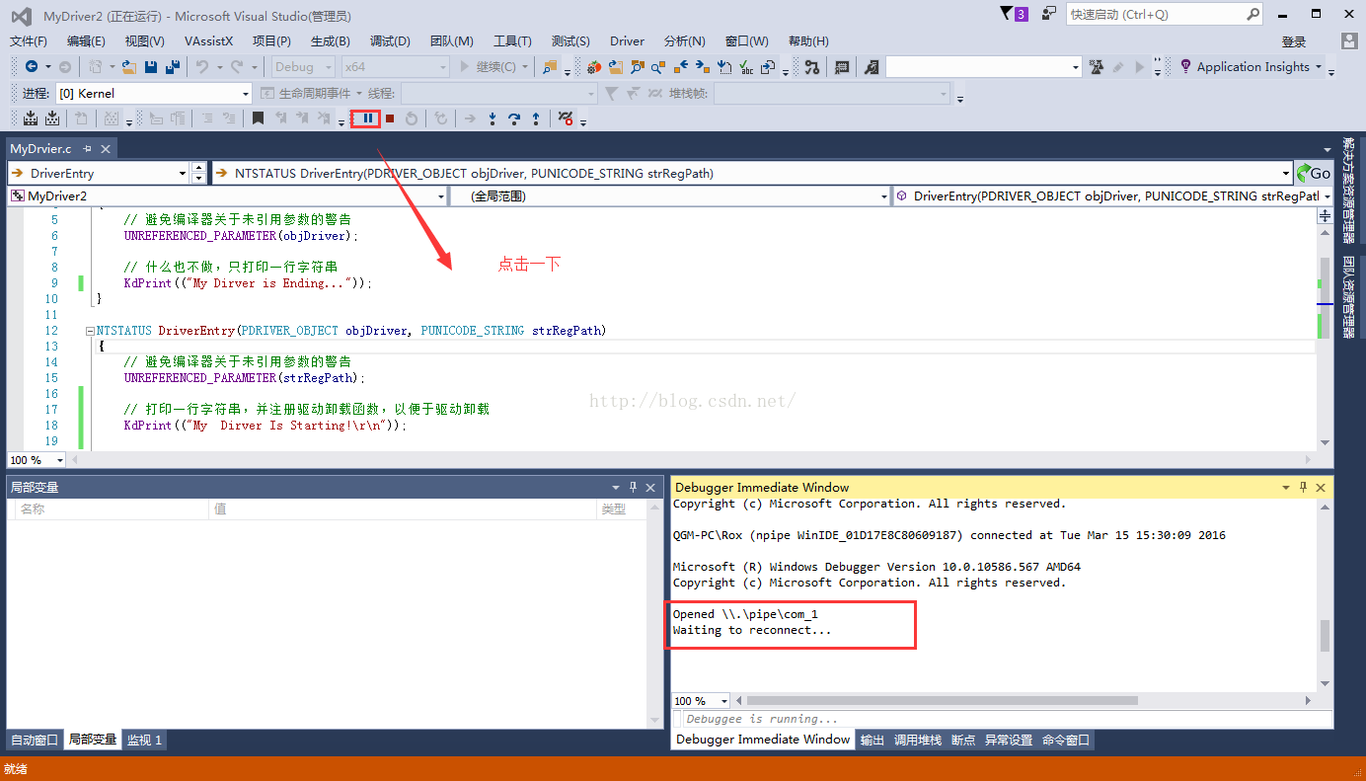Expand the global scope dropdown
Screen dimensions: 1366x781
click(x=884, y=196)
